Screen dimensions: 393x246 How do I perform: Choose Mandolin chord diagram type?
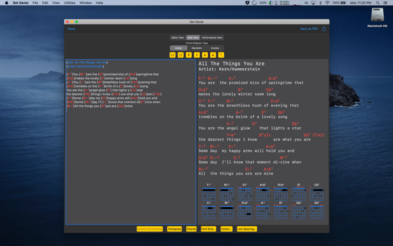[197, 48]
